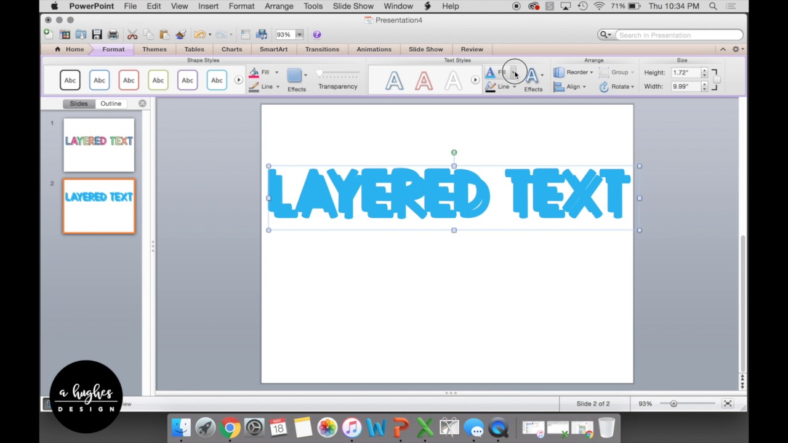The height and width of the screenshot is (443, 788).
Task: Click the Align icon in Arrange group
Action: pos(559,86)
